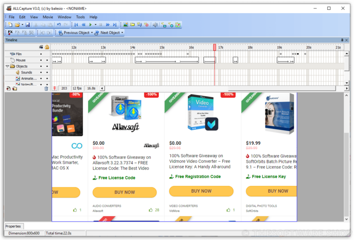Screen dimensions: 354x240
Task: Open the Properties tab at the bottom
Action: tap(14, 226)
